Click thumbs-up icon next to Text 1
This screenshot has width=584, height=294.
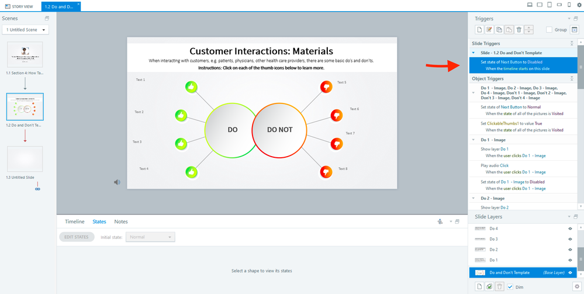191,87
